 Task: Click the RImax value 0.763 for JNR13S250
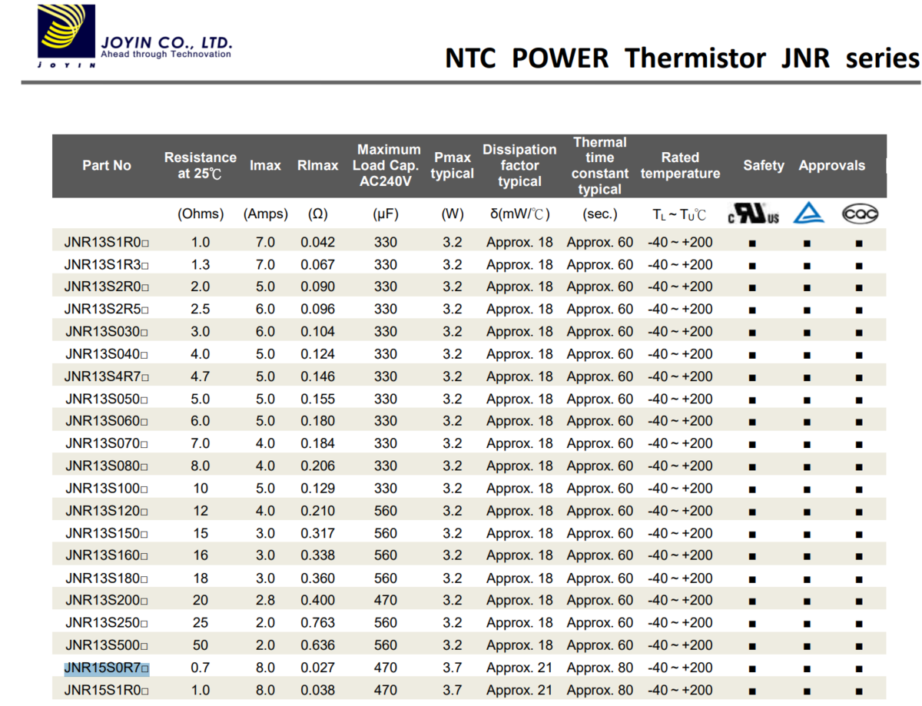(x=317, y=623)
